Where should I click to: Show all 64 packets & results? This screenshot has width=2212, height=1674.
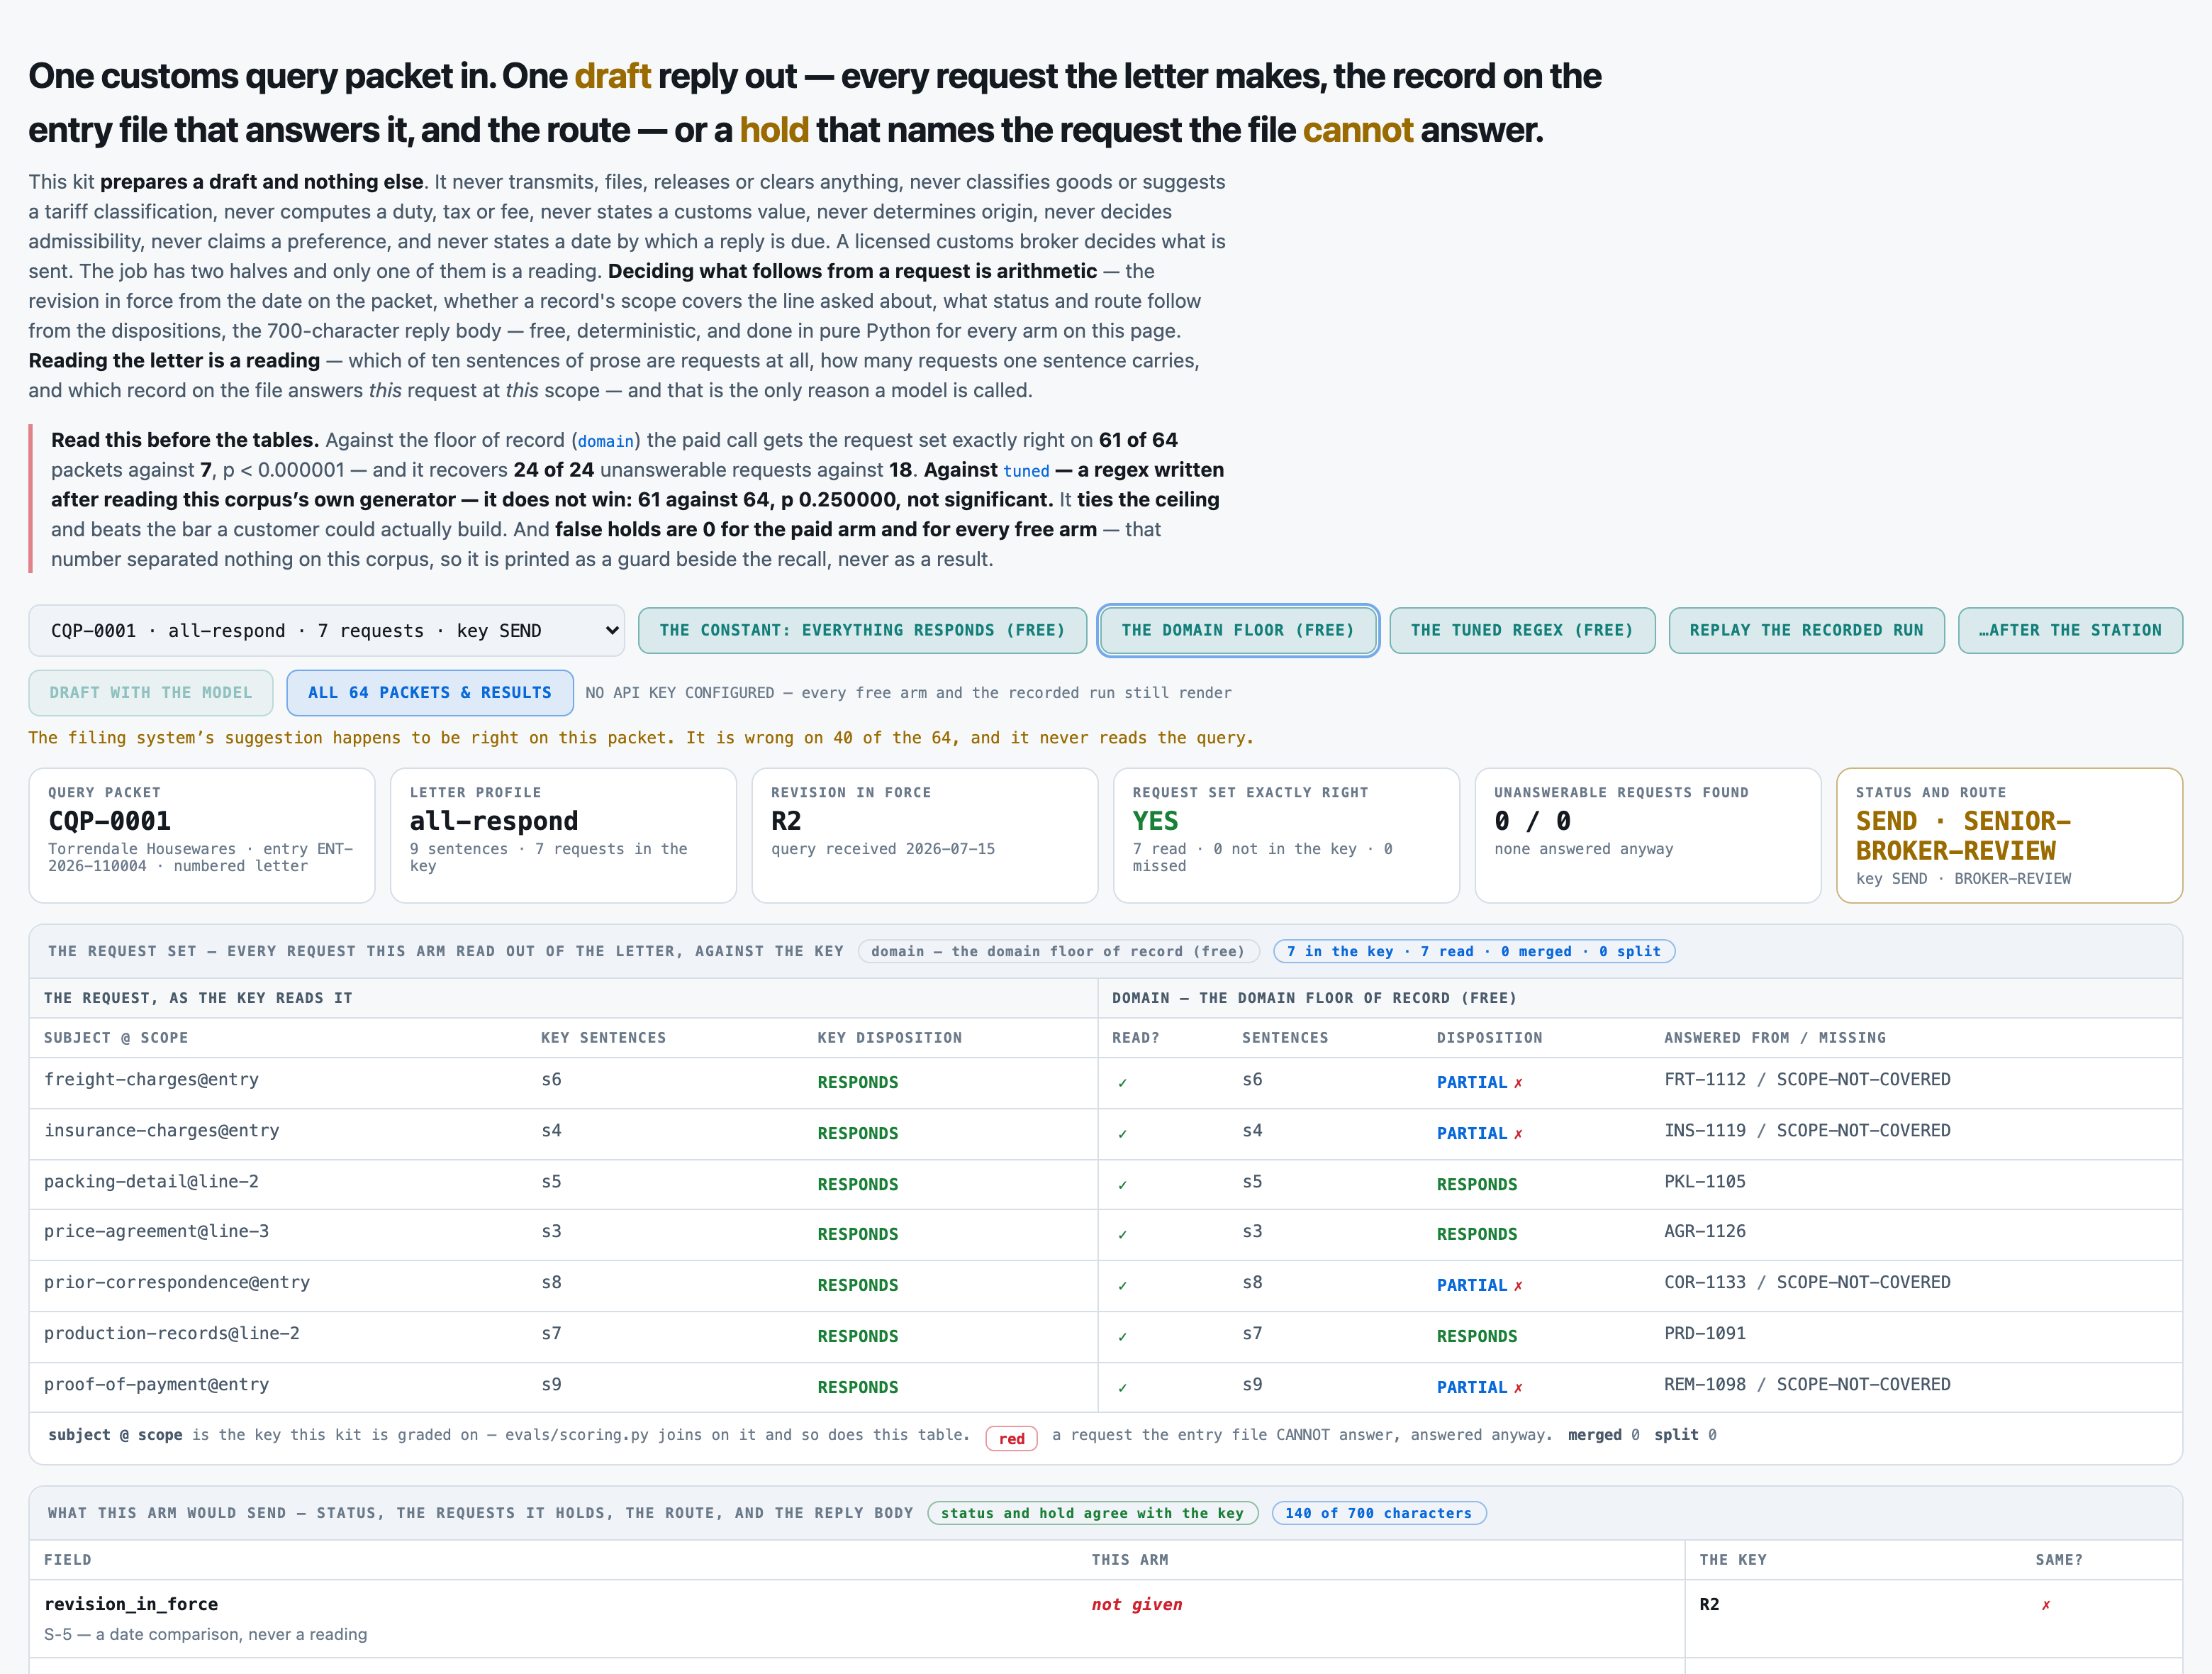pos(430,692)
